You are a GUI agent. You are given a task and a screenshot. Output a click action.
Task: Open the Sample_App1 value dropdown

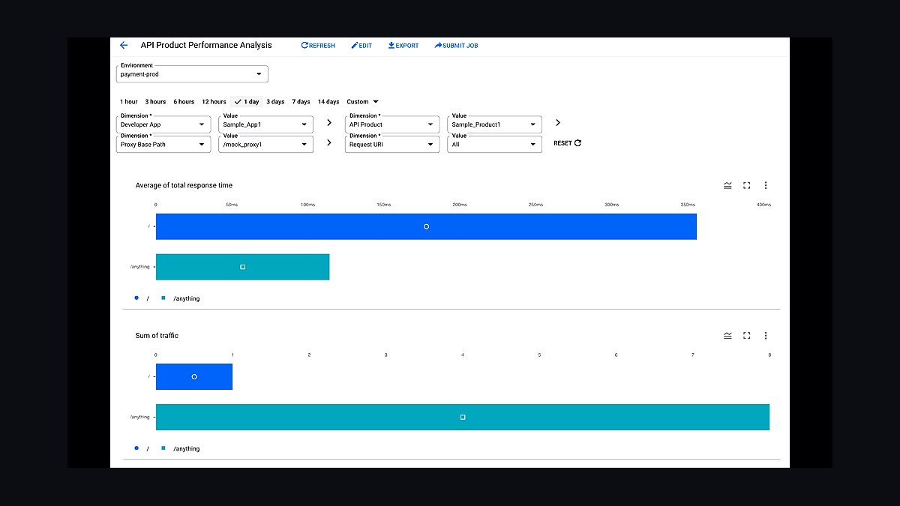pos(265,124)
